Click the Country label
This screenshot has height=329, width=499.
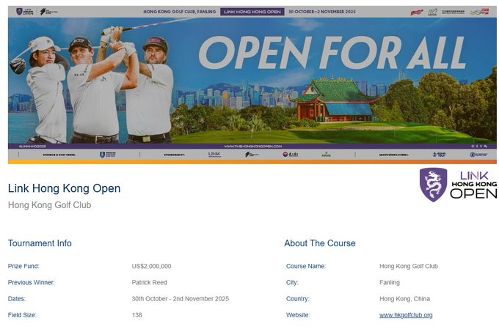[x=297, y=299]
